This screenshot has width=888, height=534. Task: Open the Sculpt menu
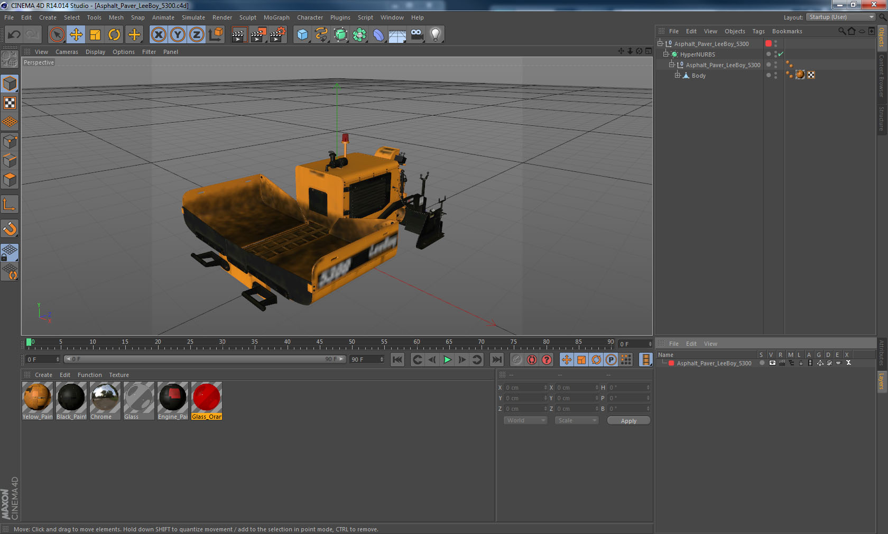(x=247, y=17)
